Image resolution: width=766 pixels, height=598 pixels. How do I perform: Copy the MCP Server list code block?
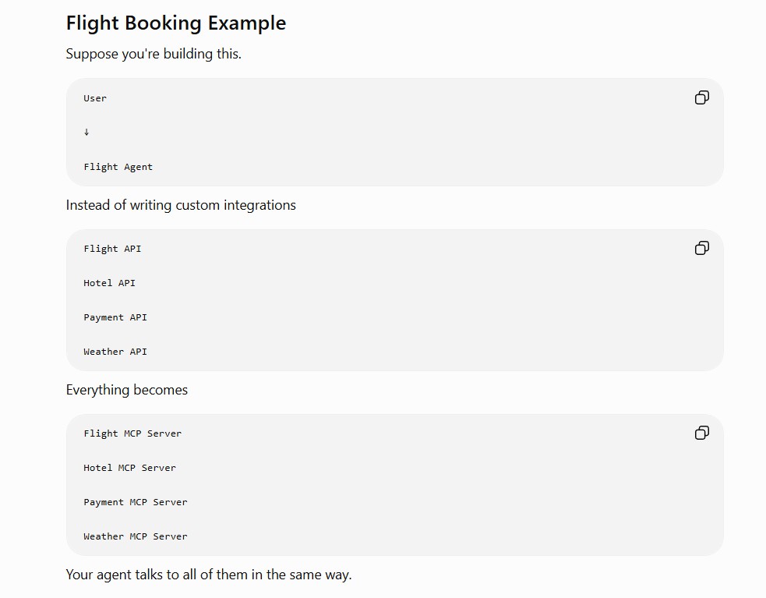tap(702, 433)
